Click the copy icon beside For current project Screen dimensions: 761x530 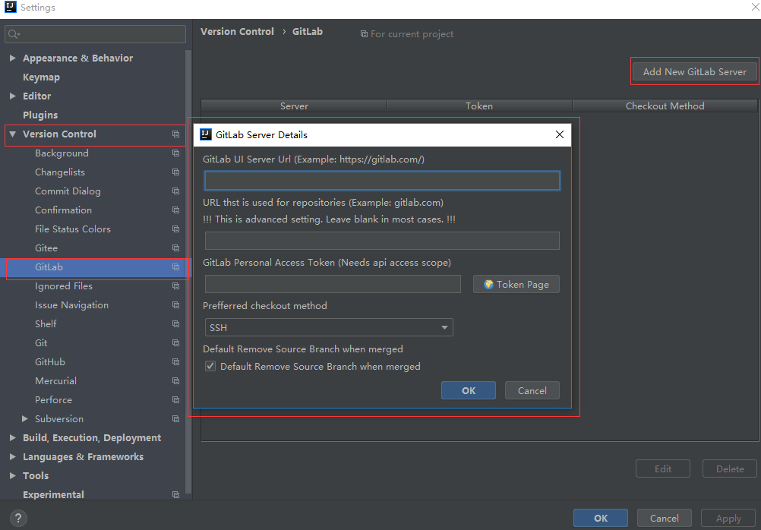[364, 34]
